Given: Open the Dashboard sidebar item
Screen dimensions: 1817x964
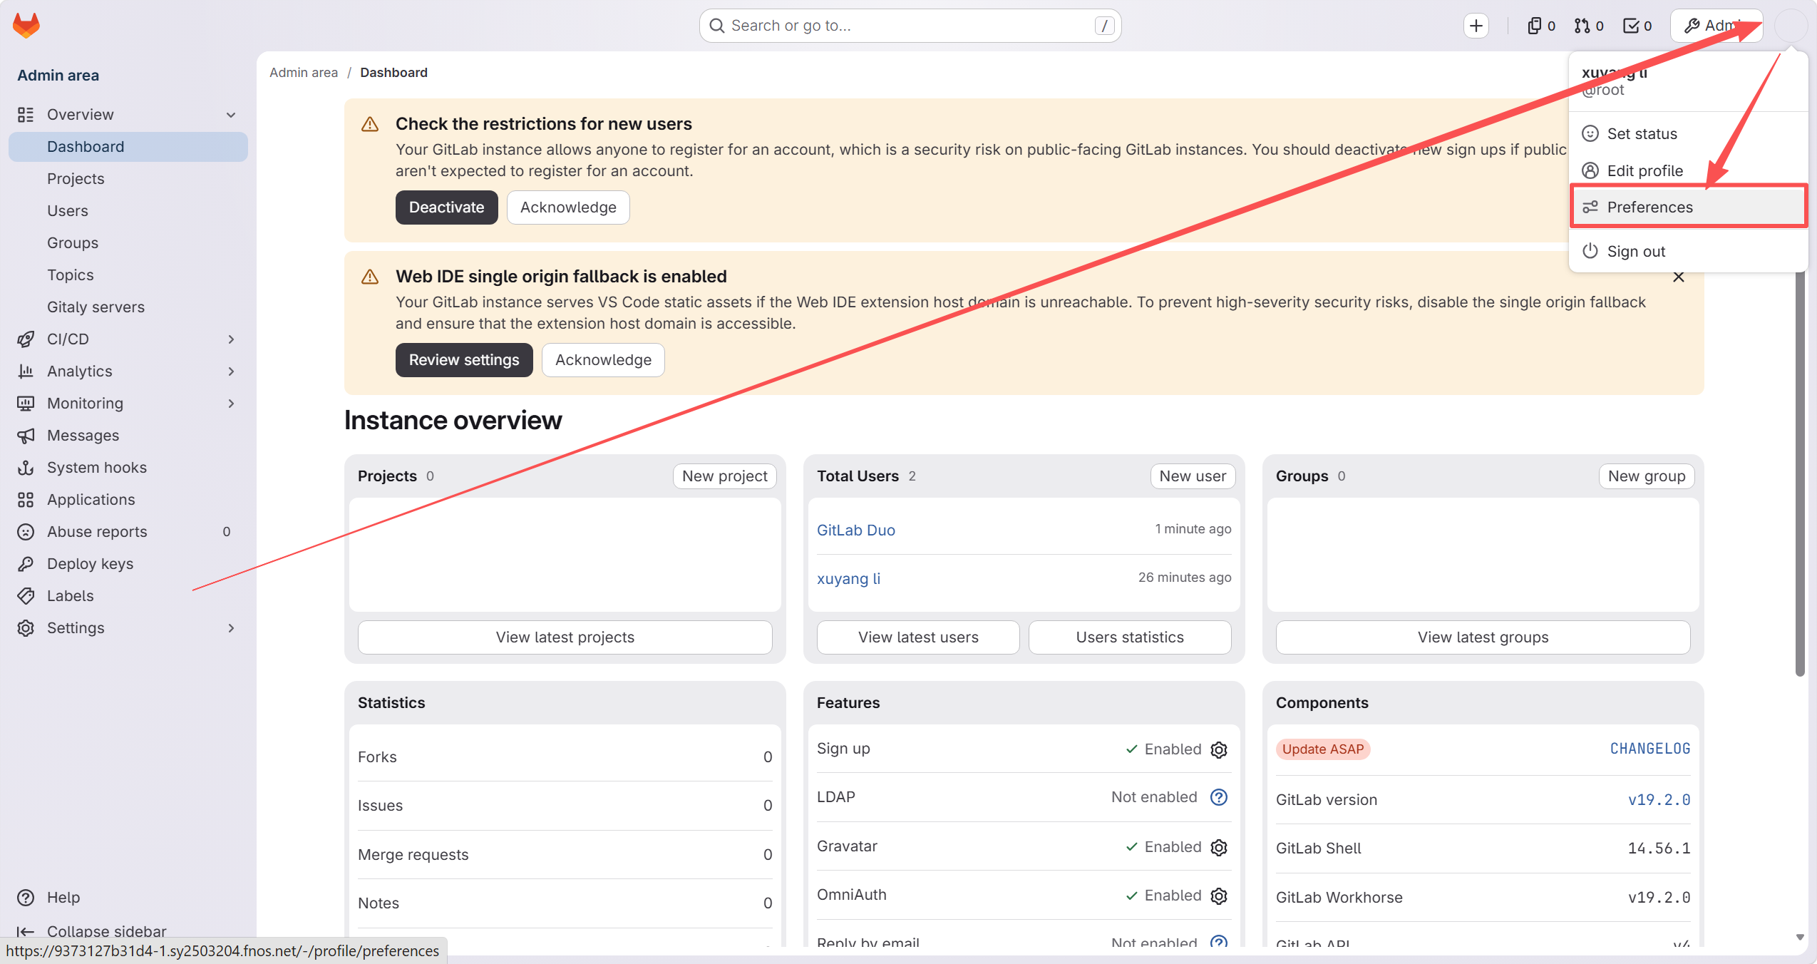Looking at the screenshot, I should click(128, 147).
